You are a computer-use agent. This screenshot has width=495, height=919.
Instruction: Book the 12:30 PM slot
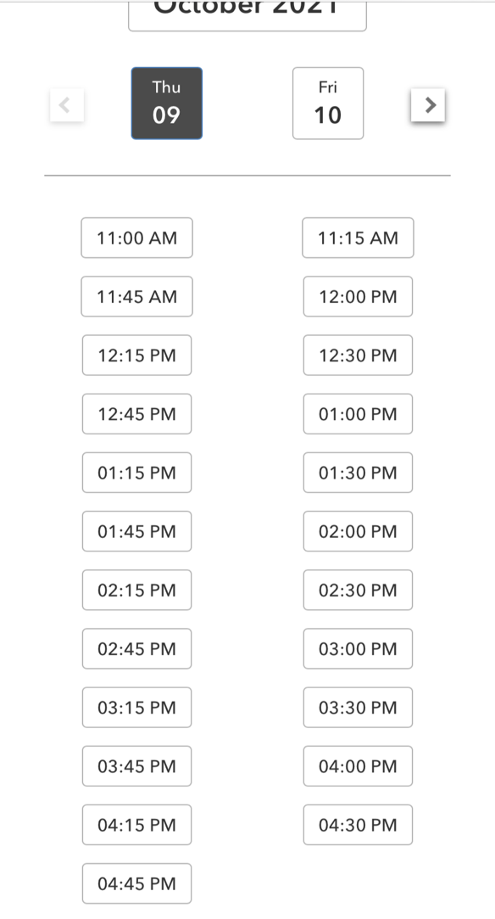[358, 356]
